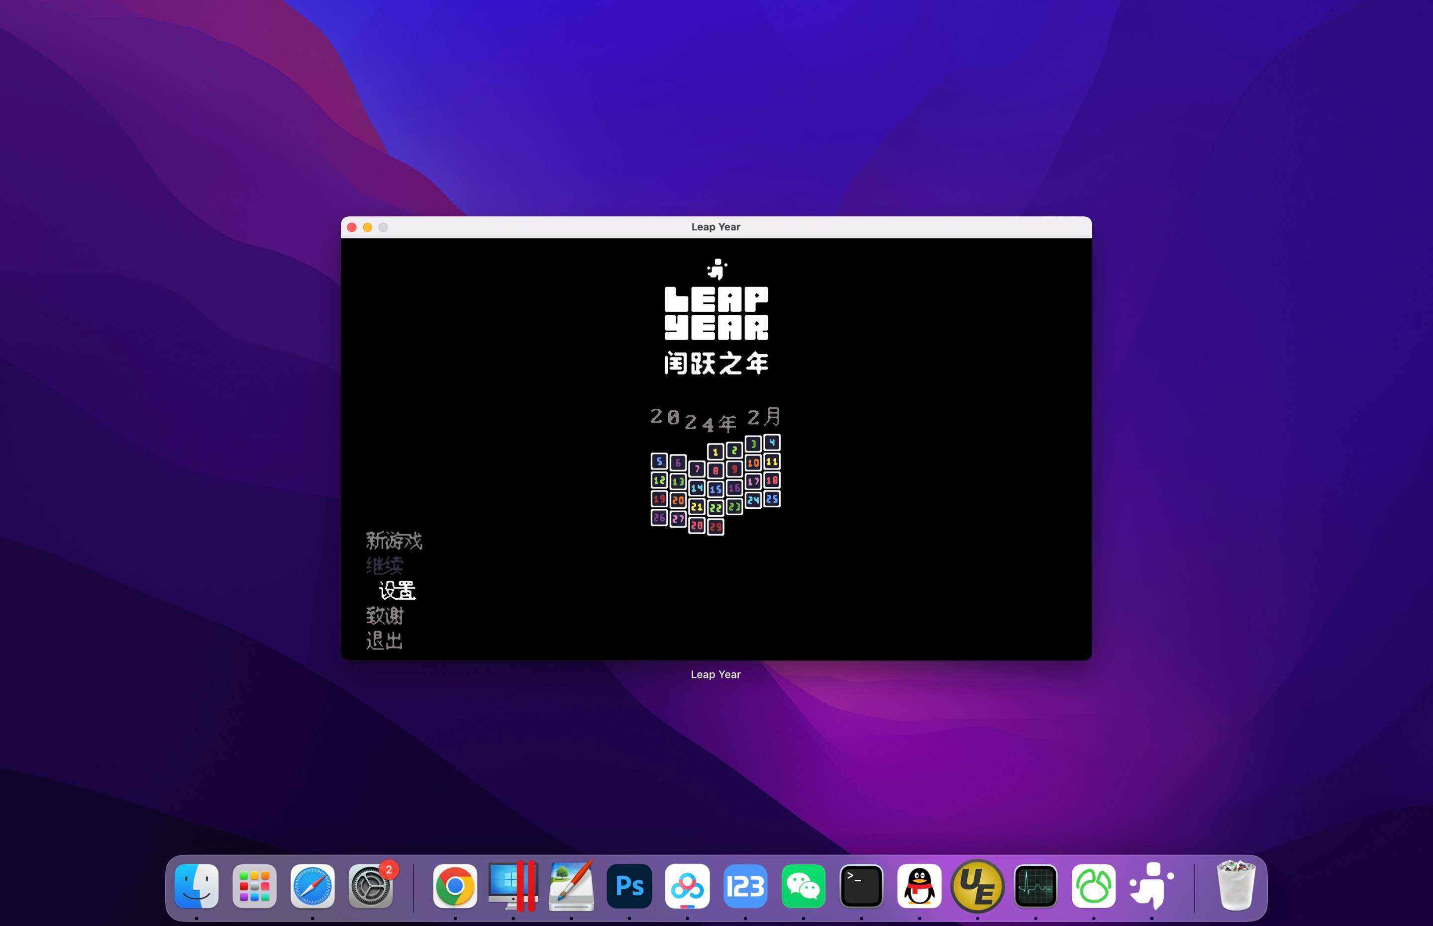The width and height of the screenshot is (1433, 926).
Task: Open the 设置 settings menu entry
Action: point(397,590)
